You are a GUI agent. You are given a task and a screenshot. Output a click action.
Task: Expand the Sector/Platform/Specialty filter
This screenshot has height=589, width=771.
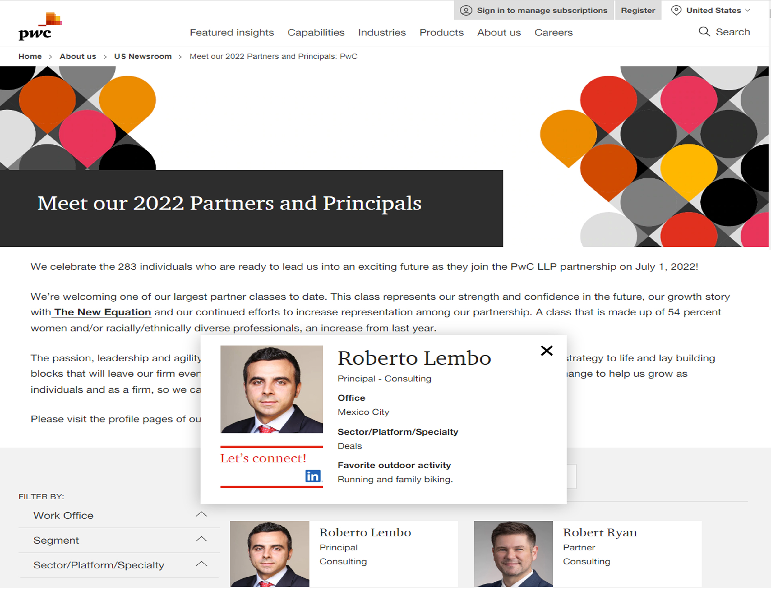119,565
